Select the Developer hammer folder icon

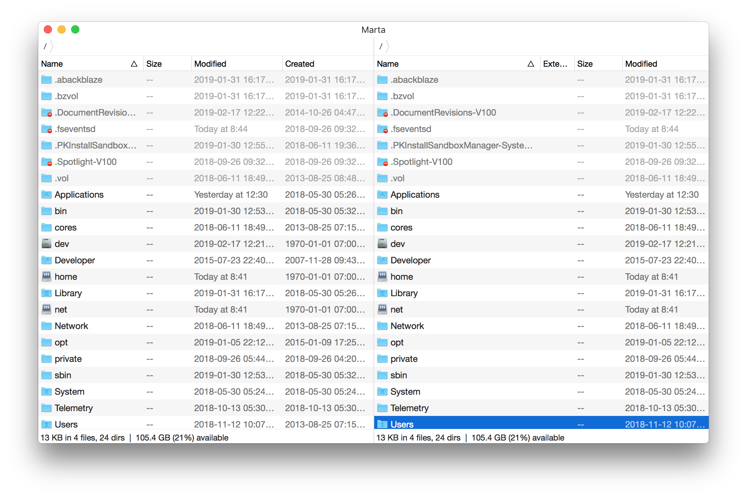(x=47, y=260)
